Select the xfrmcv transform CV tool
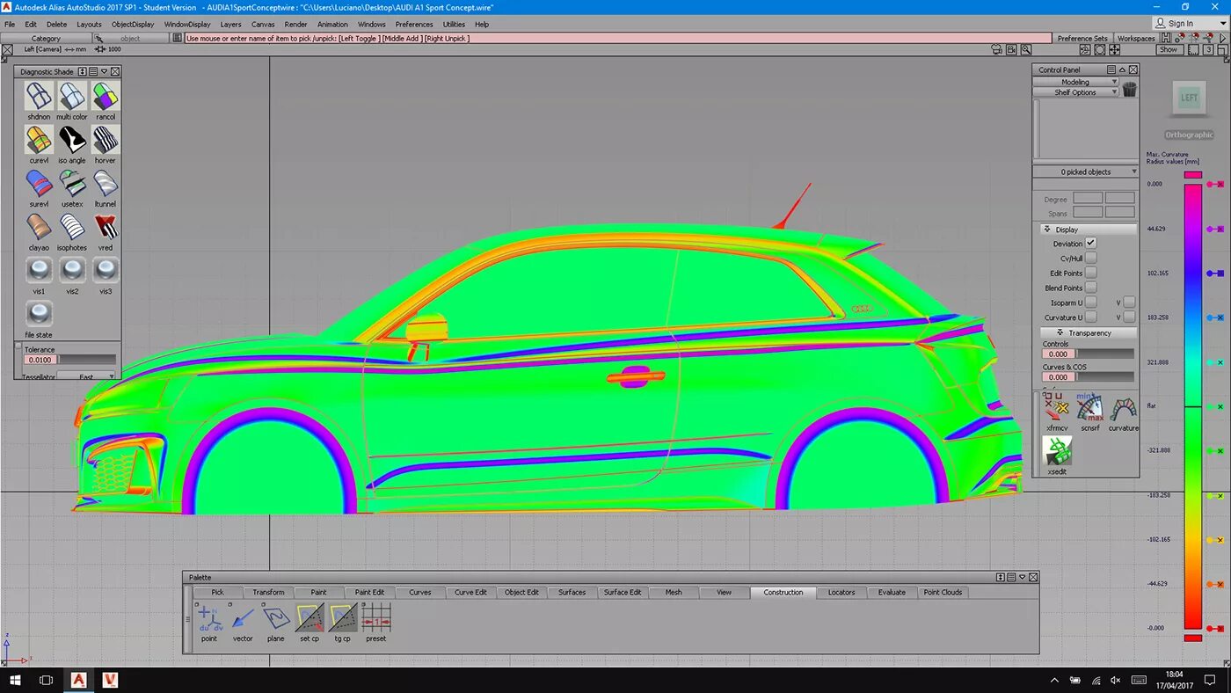The image size is (1231, 693). (1057, 407)
